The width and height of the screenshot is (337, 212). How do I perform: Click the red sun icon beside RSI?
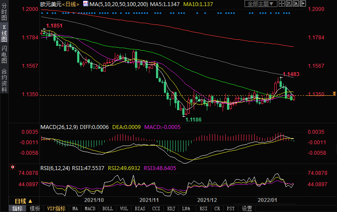pyautogui.click(x=12, y=167)
